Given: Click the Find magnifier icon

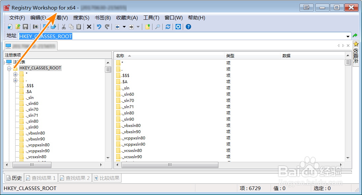Looking at the screenshot, I should coord(158,27).
